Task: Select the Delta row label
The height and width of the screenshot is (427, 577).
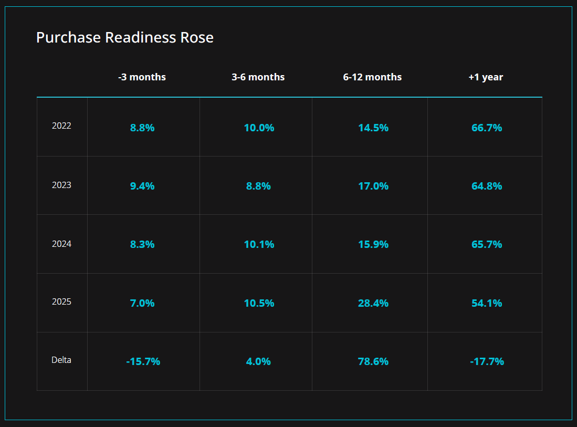Action: point(61,360)
